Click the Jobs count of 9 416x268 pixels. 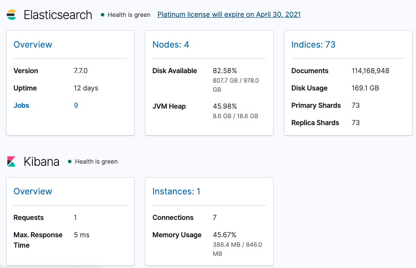point(75,105)
